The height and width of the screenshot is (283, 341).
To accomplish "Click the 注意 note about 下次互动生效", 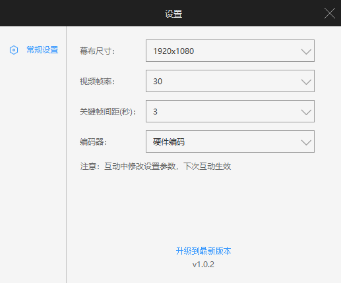I will pos(156,166).
